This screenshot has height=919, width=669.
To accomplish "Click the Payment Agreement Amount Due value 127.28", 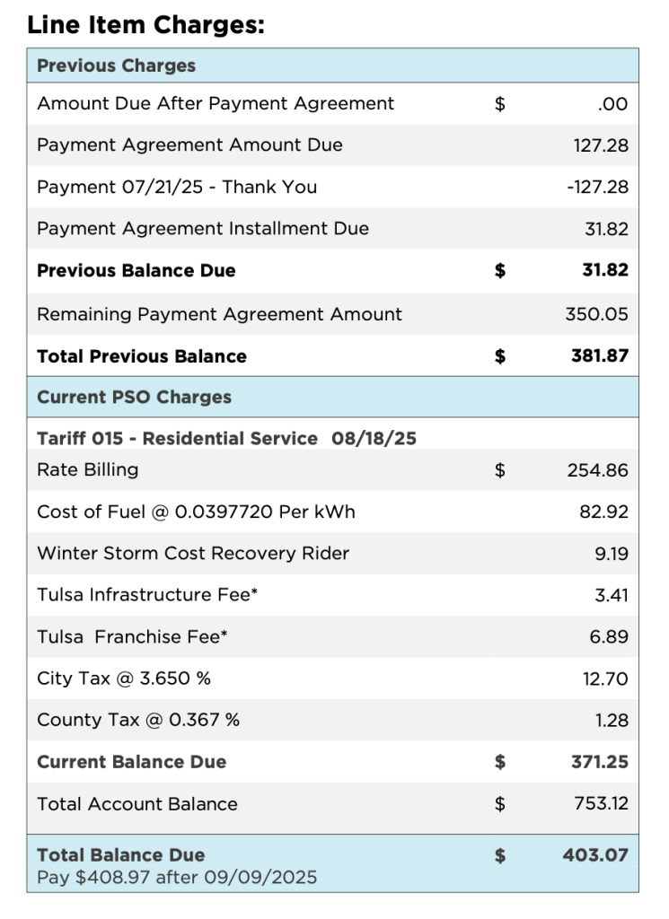I will pyautogui.click(x=601, y=145).
